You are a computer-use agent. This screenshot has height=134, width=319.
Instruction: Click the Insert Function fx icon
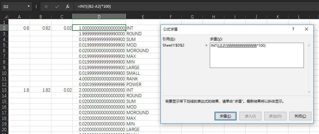[67, 6]
